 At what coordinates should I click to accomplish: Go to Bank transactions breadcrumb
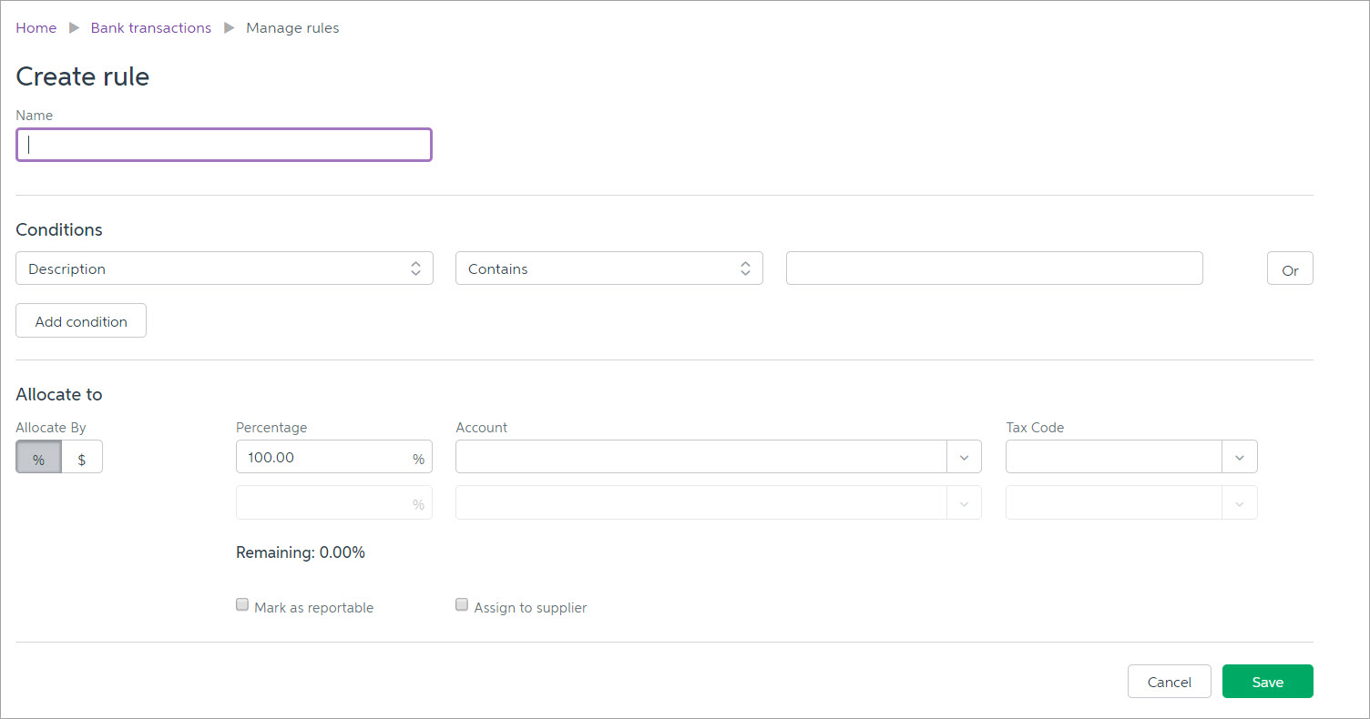click(x=151, y=28)
